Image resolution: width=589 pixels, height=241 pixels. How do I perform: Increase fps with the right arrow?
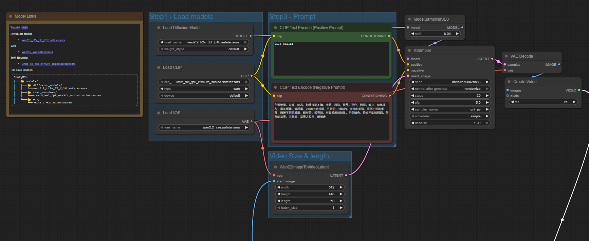[x=574, y=102]
